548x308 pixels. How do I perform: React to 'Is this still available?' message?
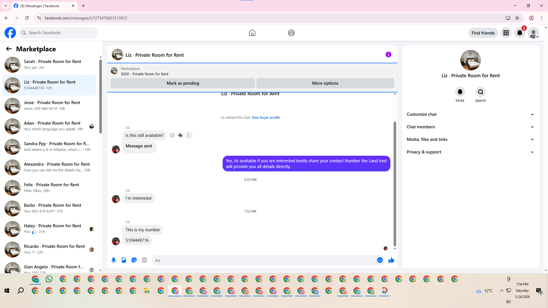click(172, 135)
